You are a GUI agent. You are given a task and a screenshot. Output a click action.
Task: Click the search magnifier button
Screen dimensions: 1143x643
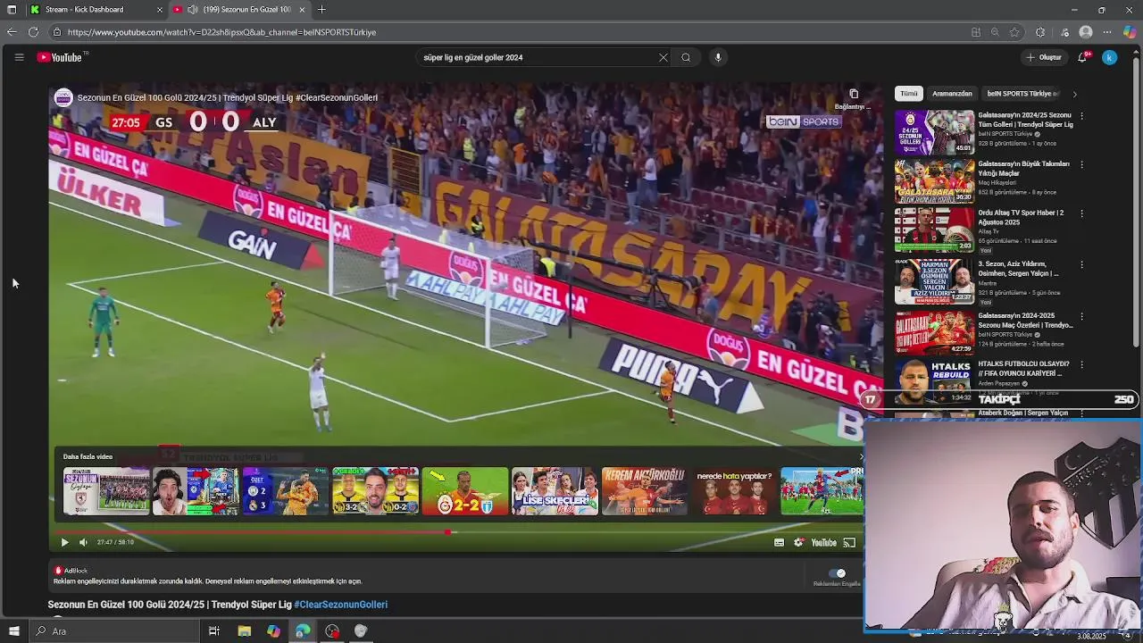(x=686, y=57)
